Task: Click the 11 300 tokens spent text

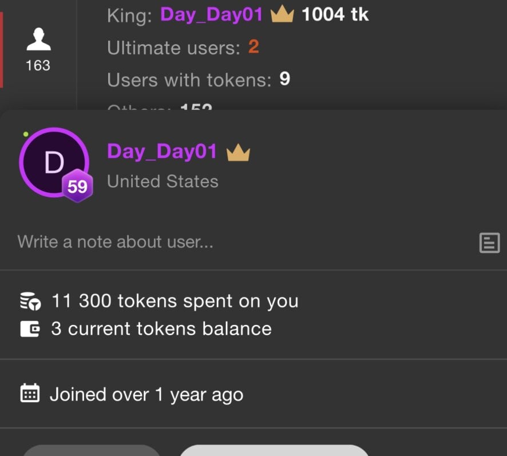Action: (175, 301)
